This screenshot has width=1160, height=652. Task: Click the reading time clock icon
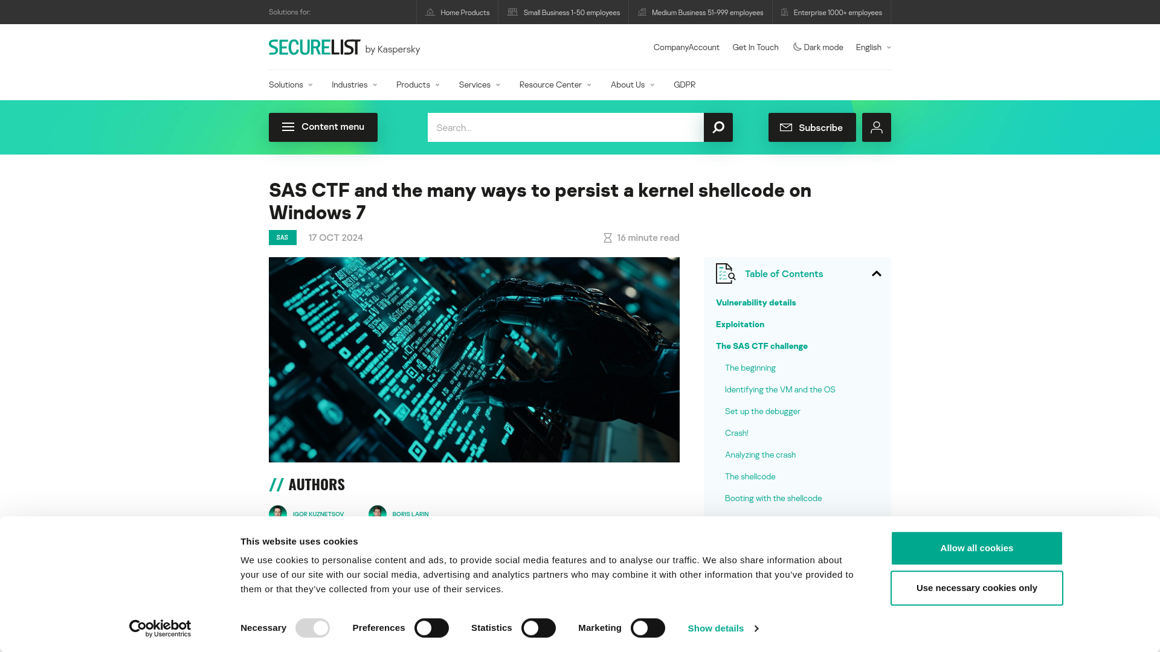(x=607, y=237)
